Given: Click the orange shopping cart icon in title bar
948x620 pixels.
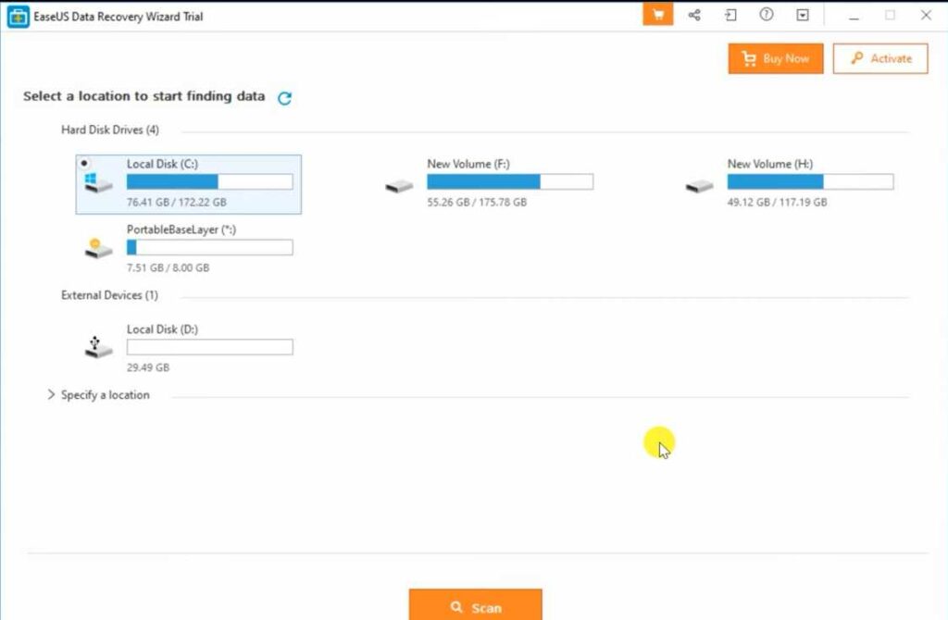Looking at the screenshot, I should tap(658, 15).
